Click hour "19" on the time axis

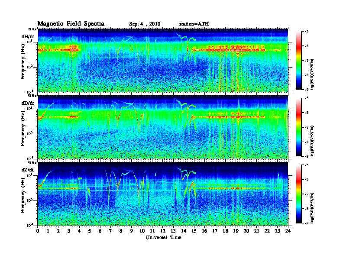click(236, 231)
